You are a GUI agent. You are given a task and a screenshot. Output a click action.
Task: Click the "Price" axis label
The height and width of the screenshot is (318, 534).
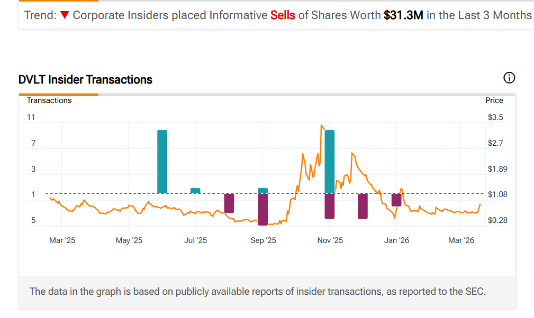494,100
